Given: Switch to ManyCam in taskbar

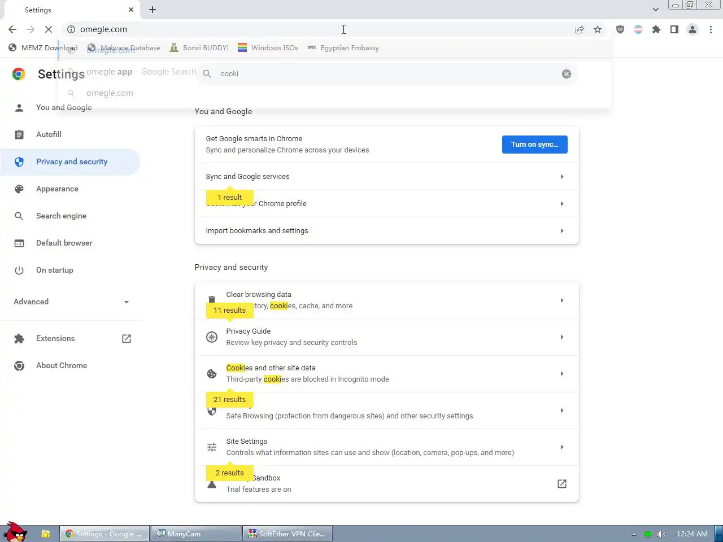Looking at the screenshot, I should point(196,534).
